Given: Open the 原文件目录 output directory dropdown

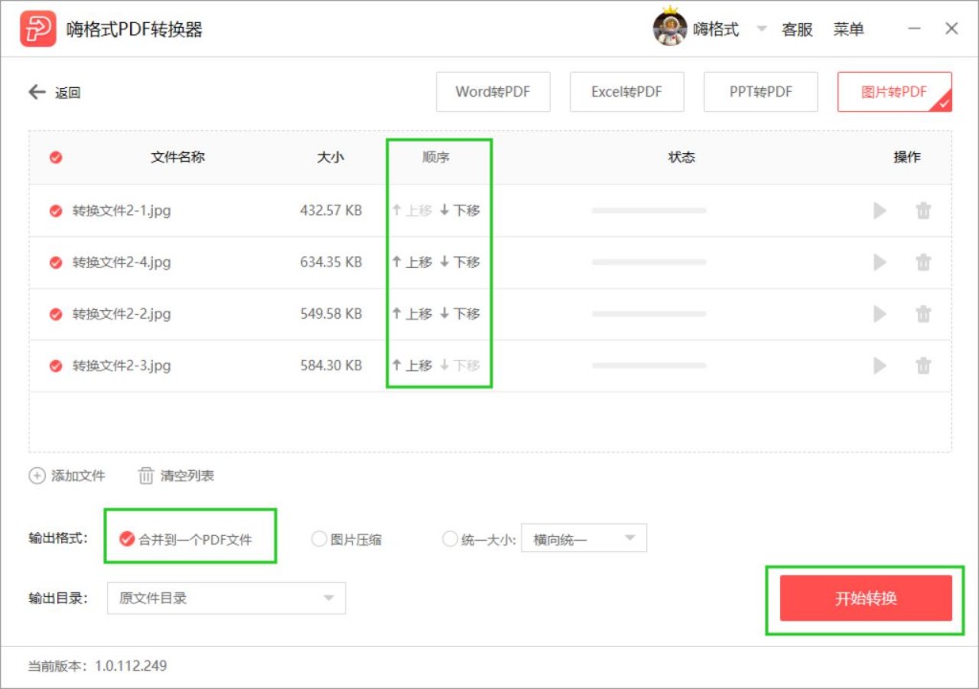Looking at the screenshot, I should [x=227, y=598].
